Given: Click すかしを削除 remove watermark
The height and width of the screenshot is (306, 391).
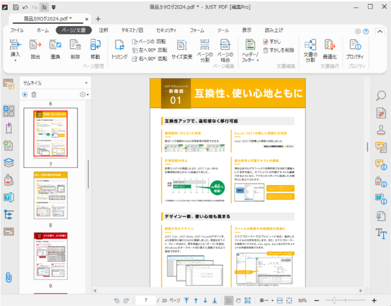Looking at the screenshot, I should (x=279, y=50).
